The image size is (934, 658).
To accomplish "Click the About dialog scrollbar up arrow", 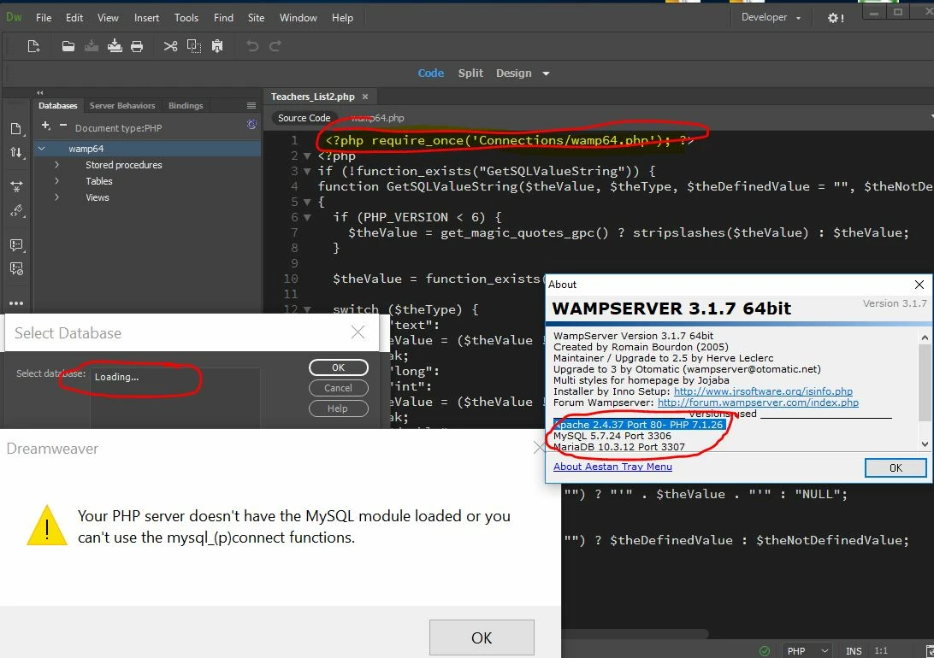I will (x=925, y=338).
